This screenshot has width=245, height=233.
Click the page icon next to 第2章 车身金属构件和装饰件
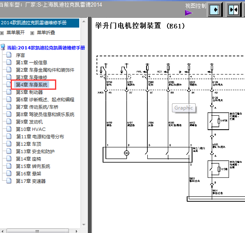pos(9,70)
